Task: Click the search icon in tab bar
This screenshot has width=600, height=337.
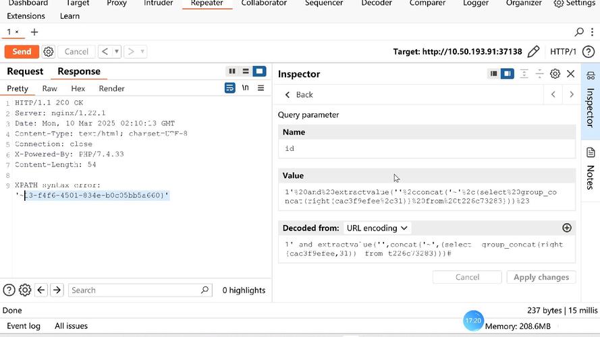Action: pyautogui.click(x=579, y=32)
